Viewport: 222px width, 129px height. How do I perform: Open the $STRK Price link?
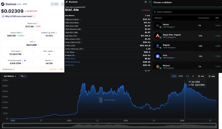pos(70,59)
